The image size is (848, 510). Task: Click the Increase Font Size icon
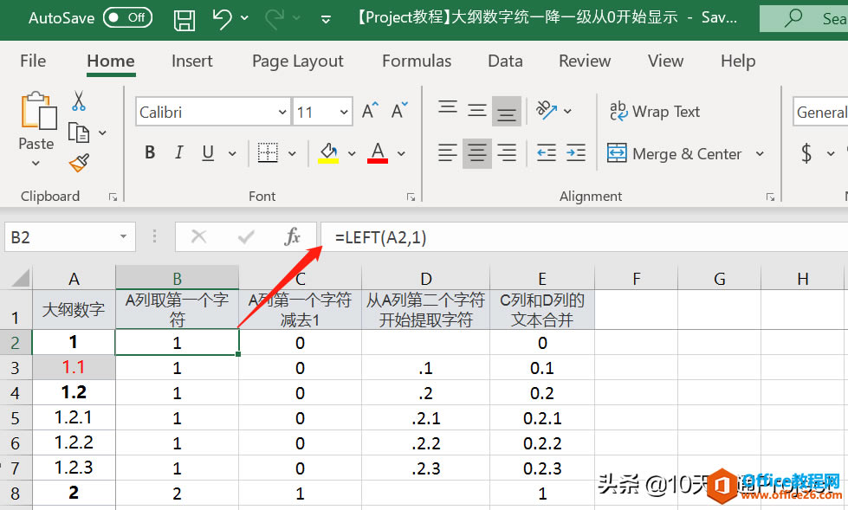pyautogui.click(x=371, y=110)
